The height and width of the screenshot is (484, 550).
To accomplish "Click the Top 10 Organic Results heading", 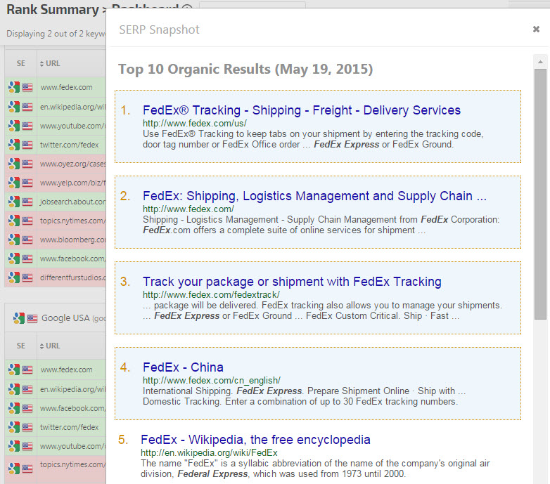I will point(245,69).
